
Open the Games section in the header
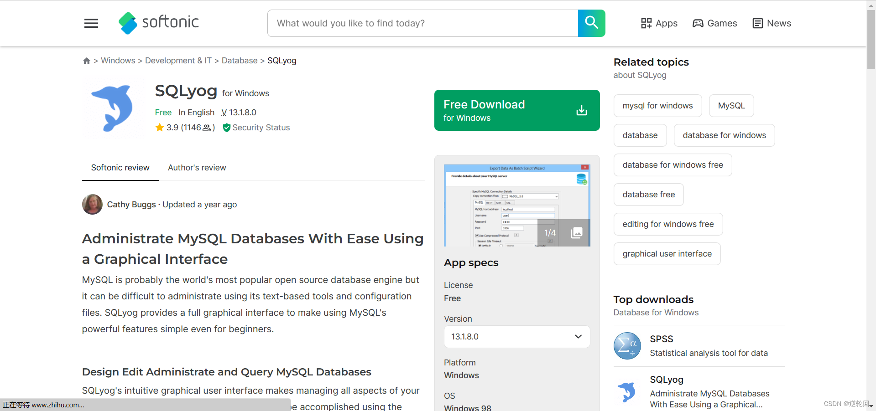pos(714,23)
